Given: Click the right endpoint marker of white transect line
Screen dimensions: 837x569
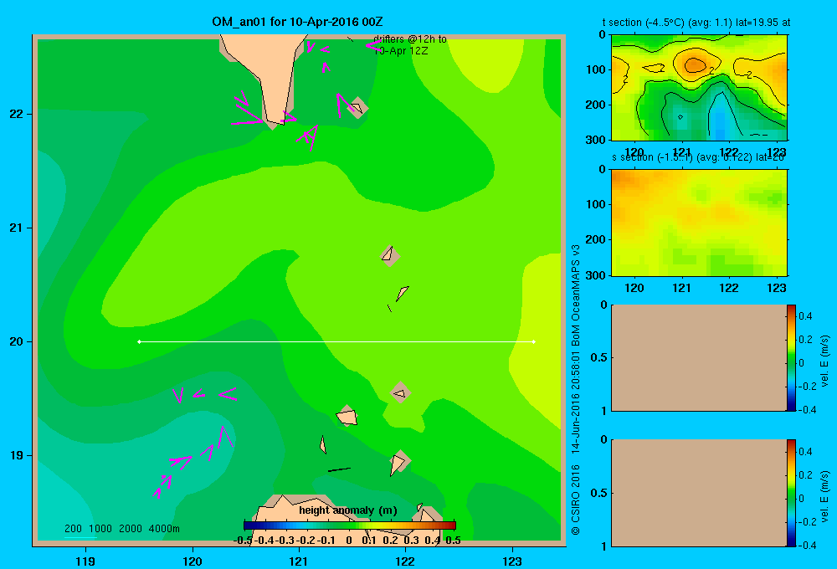Looking at the screenshot, I should click(x=534, y=341).
